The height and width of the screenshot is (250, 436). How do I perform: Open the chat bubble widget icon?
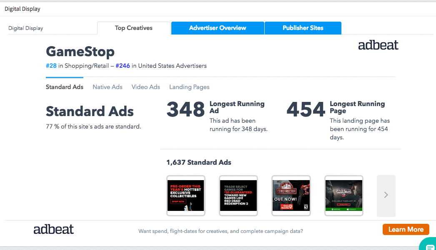point(428,245)
